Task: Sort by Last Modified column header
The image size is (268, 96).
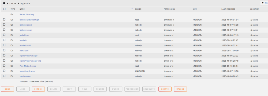Action: click(x=228, y=9)
